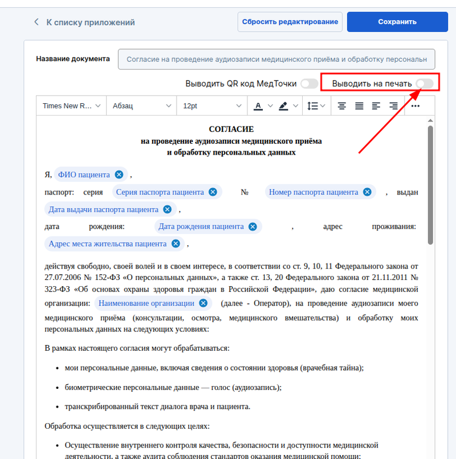Image resolution: width=456 pixels, height=459 pixels.
Task: Remove the Серия паспорта пациента tag
Action: [213, 192]
